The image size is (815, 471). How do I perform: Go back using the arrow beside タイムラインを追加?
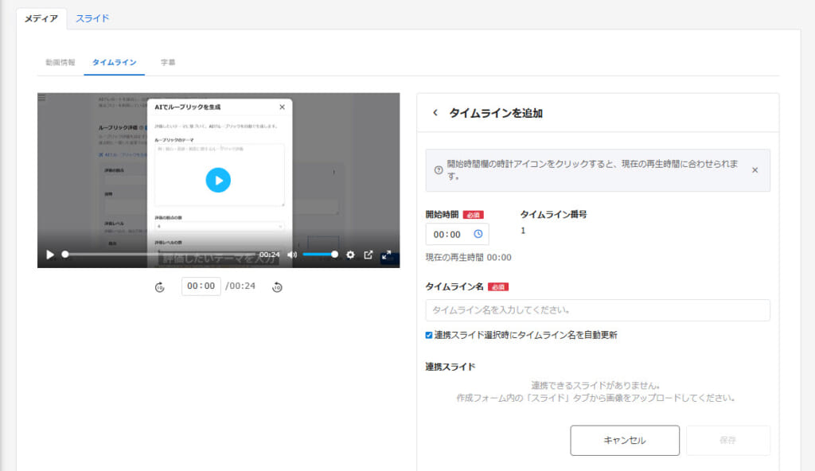[x=435, y=113]
